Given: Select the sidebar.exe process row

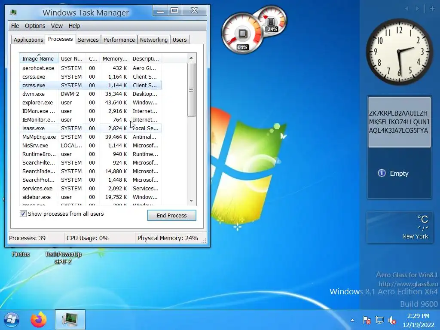Looking at the screenshot, I should pyautogui.click(x=91, y=197).
